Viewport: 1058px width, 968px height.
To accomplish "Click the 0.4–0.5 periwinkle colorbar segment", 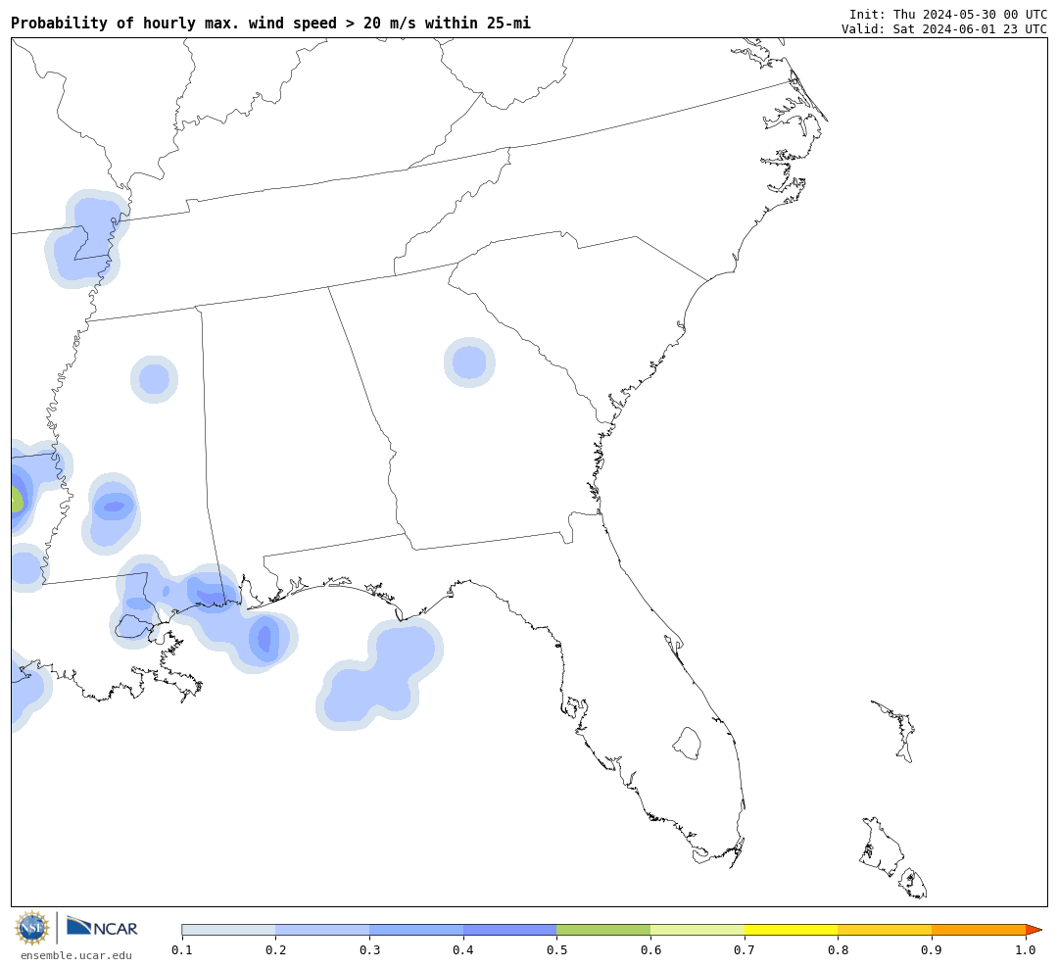I will point(510,930).
